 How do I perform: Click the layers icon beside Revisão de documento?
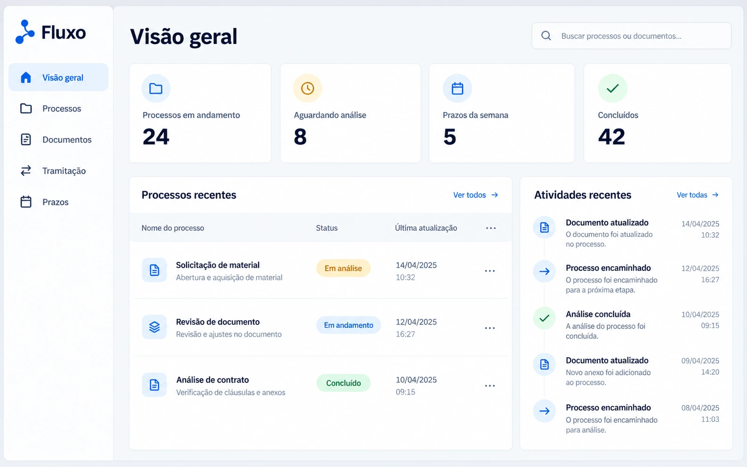154,327
